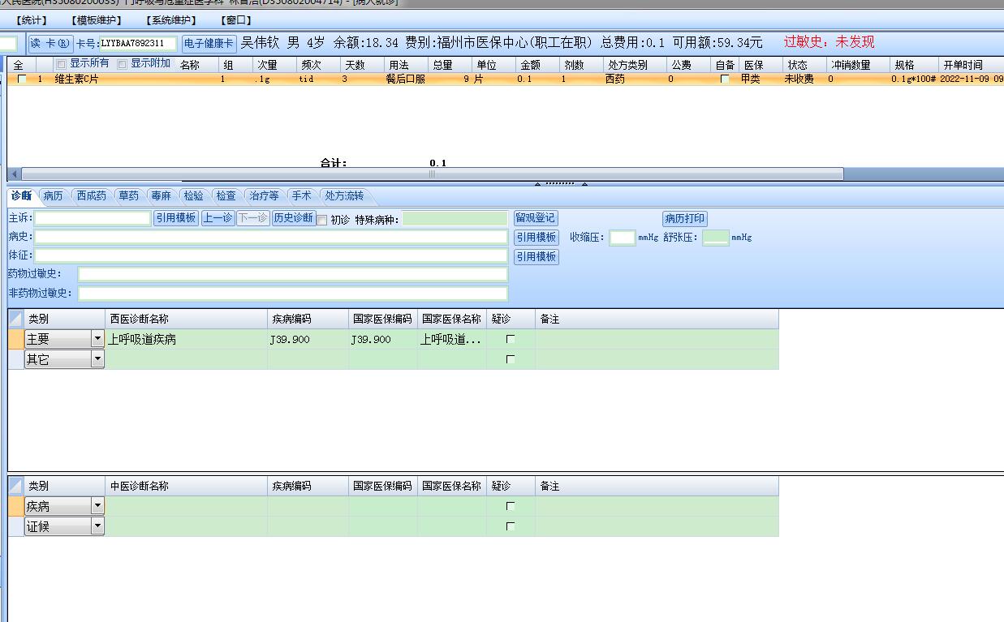This screenshot has width=1004, height=622.
Task: Switch to the 毒麻 tab
Action: pos(161,195)
